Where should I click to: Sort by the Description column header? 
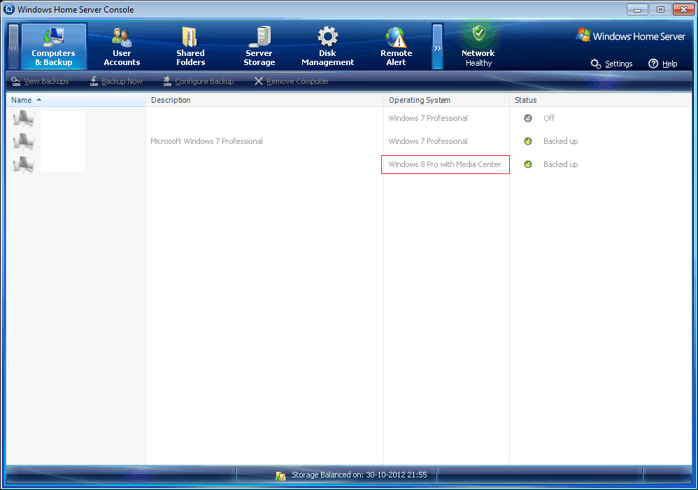[x=265, y=100]
